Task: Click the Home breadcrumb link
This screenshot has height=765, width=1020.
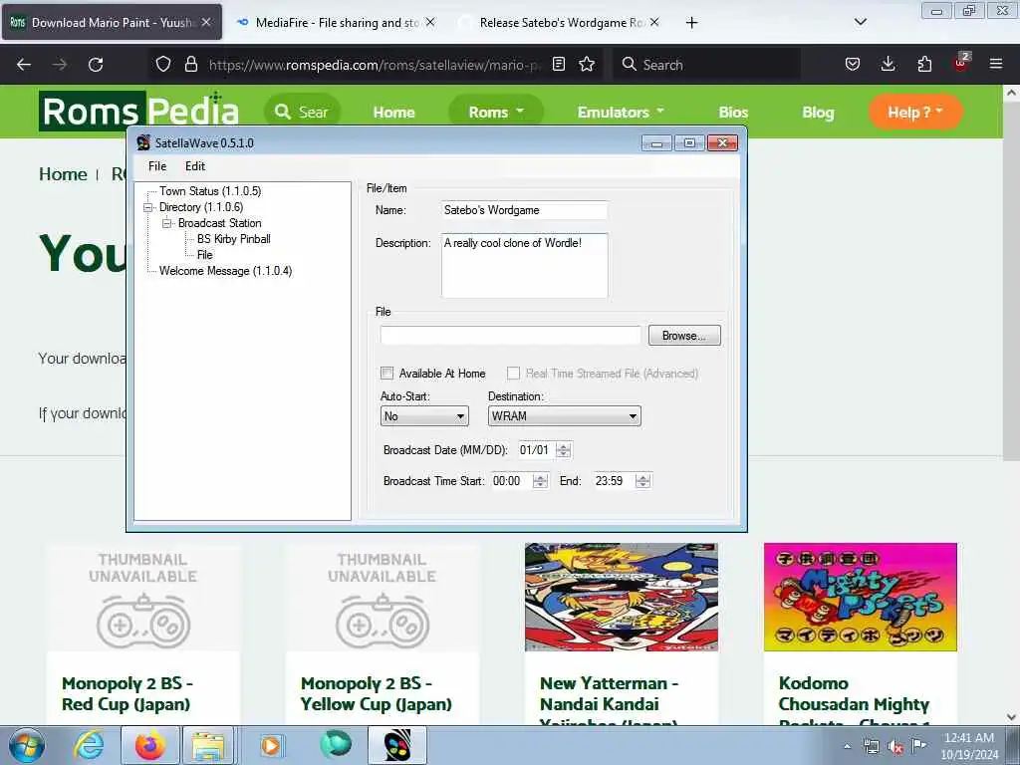Action: click(x=63, y=174)
